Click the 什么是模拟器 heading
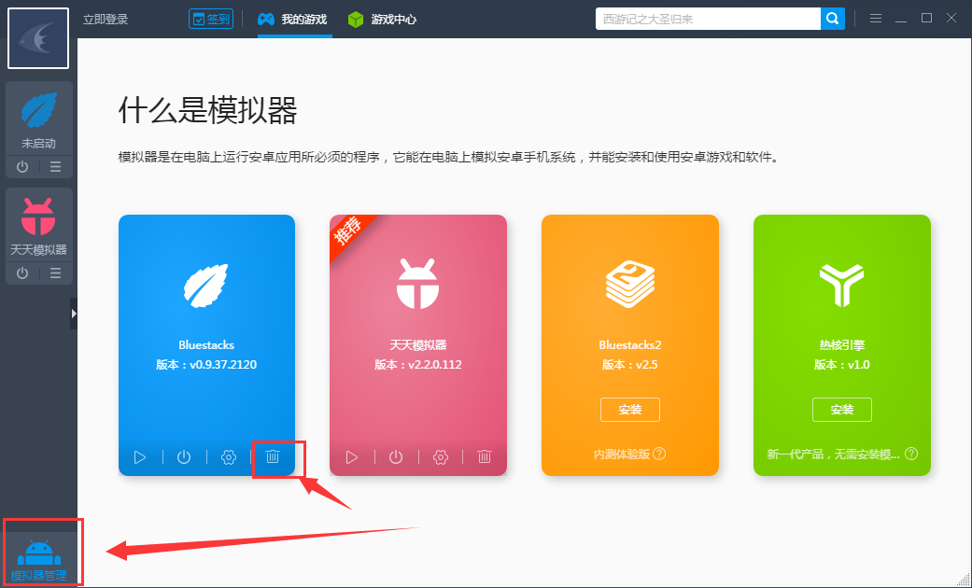Viewport: 972px width, 588px height. tap(207, 110)
